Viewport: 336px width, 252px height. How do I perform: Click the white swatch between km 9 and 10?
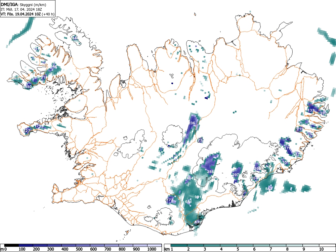(x=311, y=245)
